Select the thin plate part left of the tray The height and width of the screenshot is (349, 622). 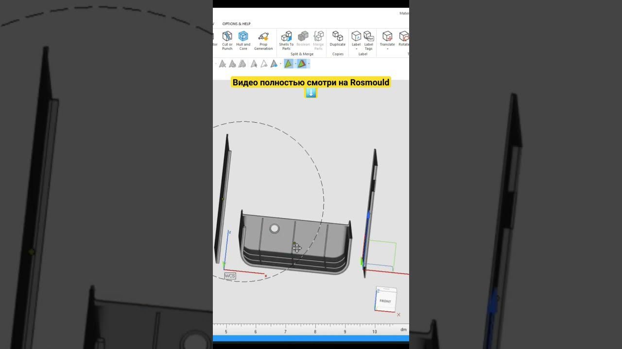tap(223, 199)
